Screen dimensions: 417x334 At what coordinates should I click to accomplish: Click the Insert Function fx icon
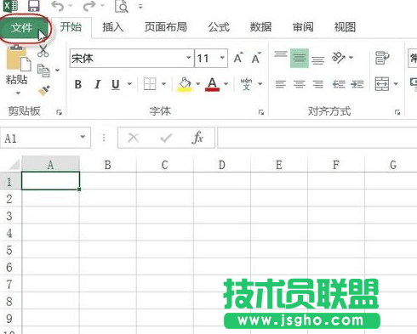pos(197,138)
